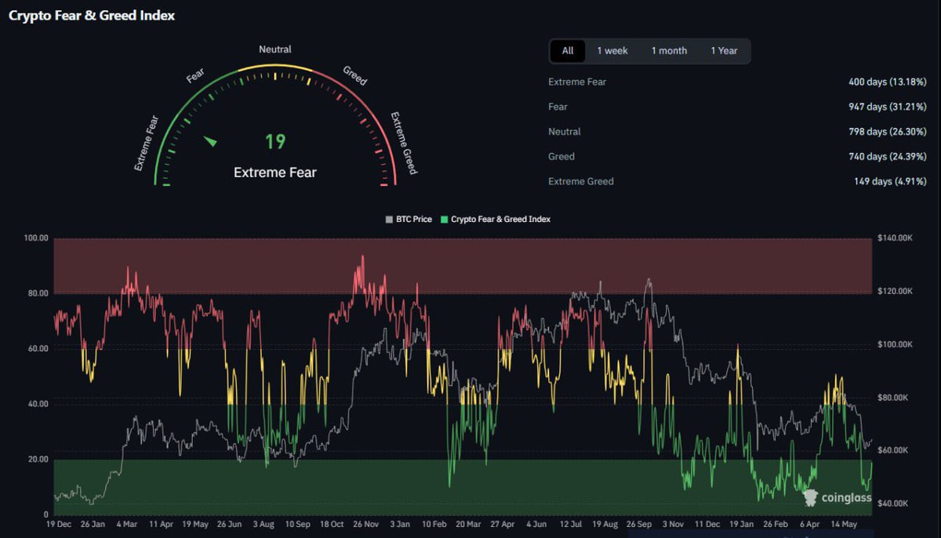Toggle the Crypto Fear & Greed Index legend series
This screenshot has width=941, height=538.
(x=496, y=220)
